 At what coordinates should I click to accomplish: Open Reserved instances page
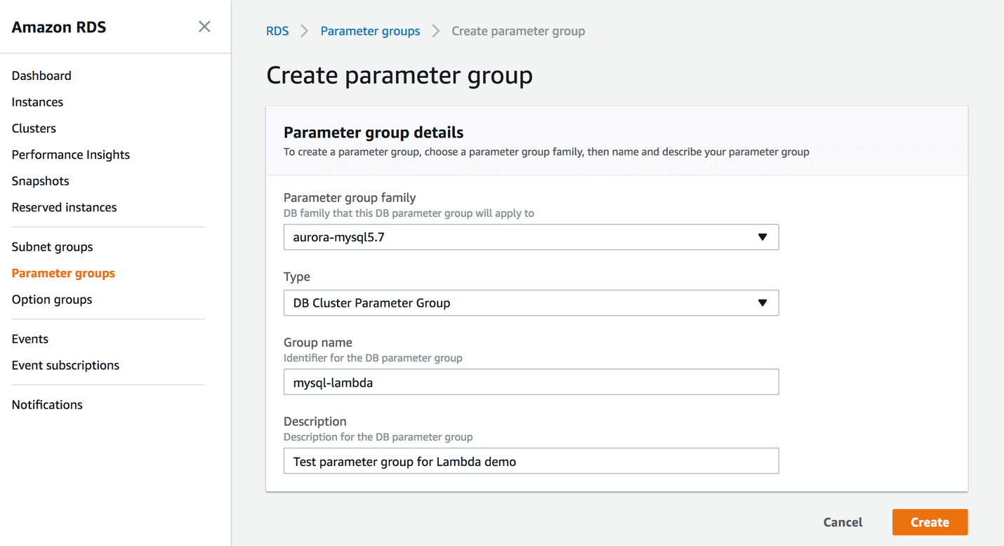(64, 207)
